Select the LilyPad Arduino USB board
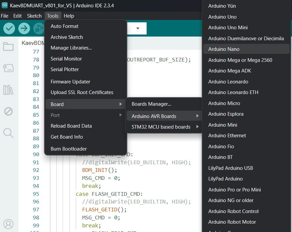The height and width of the screenshot is (232, 292). (246, 168)
